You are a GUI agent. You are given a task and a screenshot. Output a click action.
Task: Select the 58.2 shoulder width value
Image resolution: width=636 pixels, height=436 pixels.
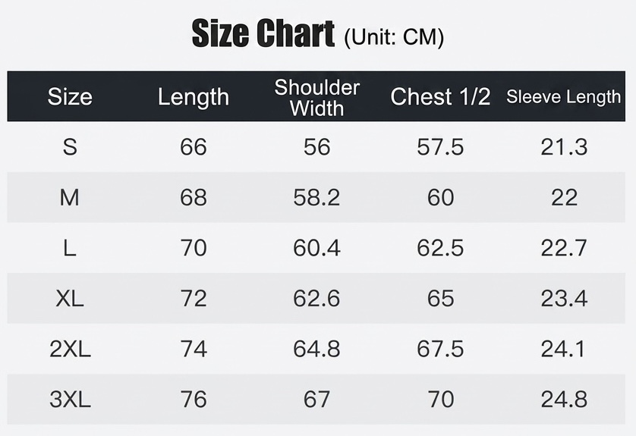click(316, 198)
